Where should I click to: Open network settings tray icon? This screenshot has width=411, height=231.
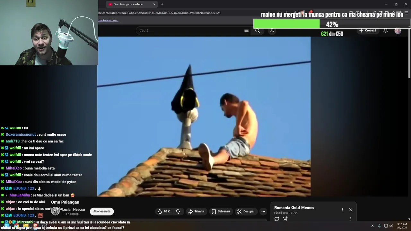point(386,226)
